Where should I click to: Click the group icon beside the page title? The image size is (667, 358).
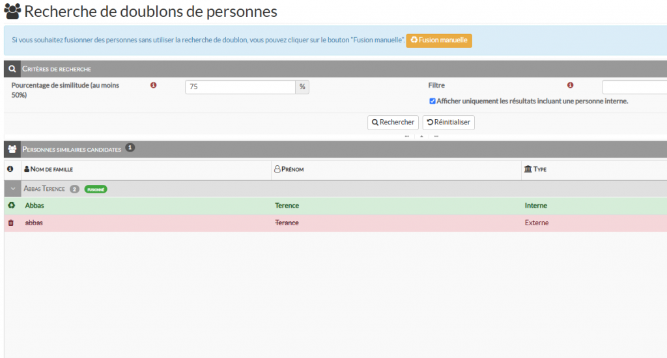point(12,12)
